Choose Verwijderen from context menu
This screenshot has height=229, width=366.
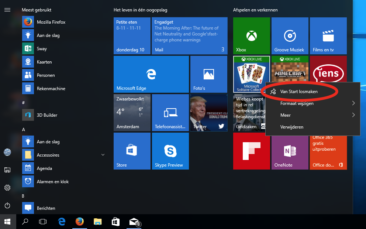[x=291, y=127]
